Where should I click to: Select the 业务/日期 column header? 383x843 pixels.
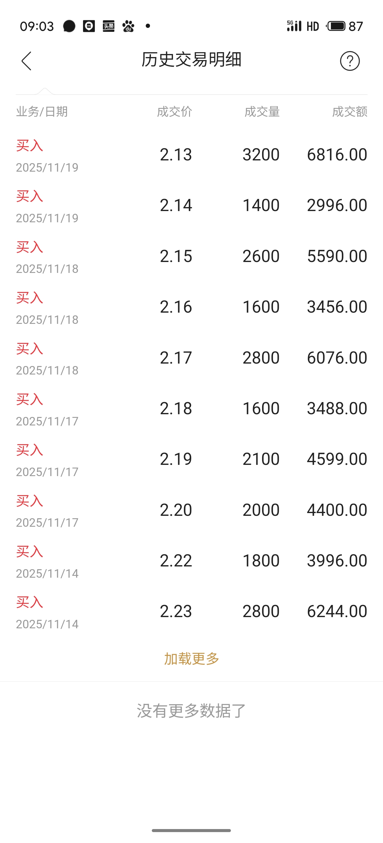42,112
